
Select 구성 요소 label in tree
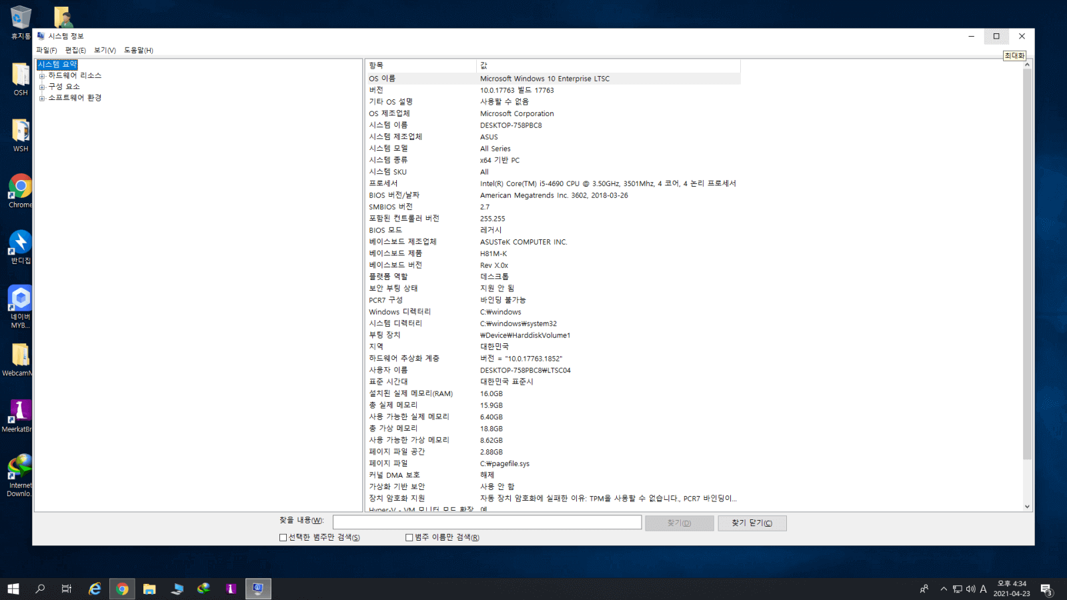pyautogui.click(x=64, y=87)
